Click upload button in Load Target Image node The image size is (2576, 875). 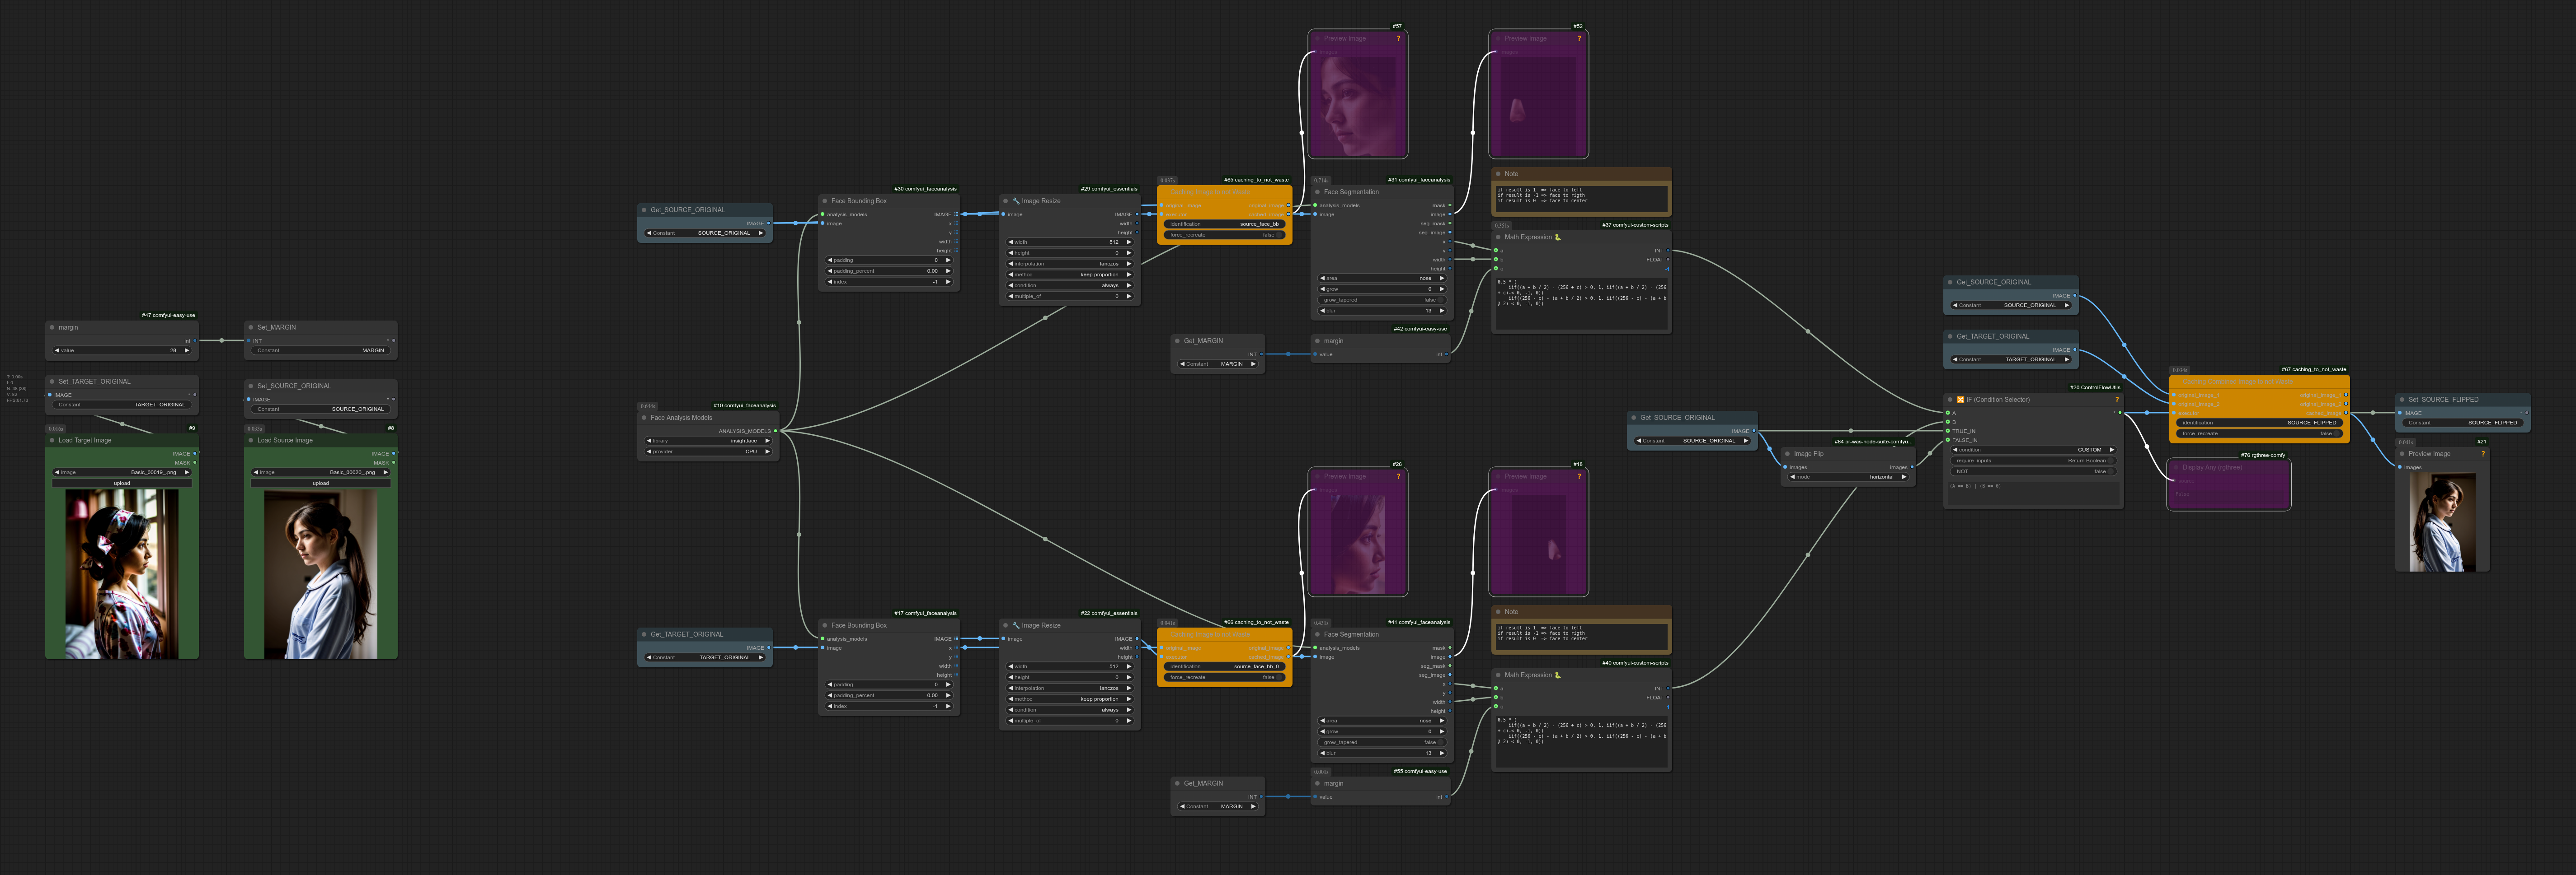tap(121, 484)
